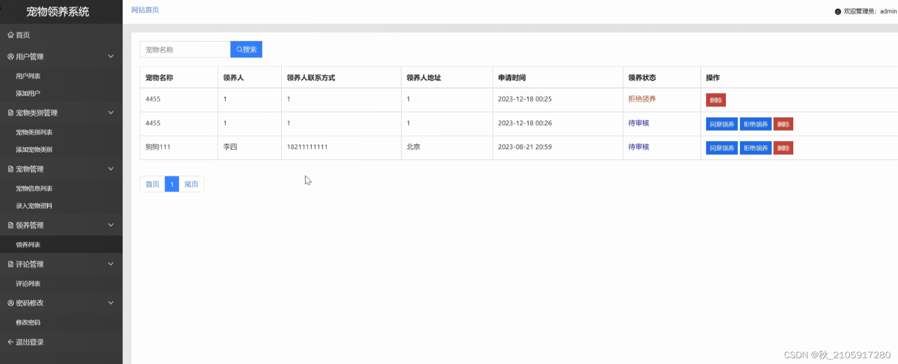
Task: Focus the 宠物名称 search field
Action: coord(185,49)
